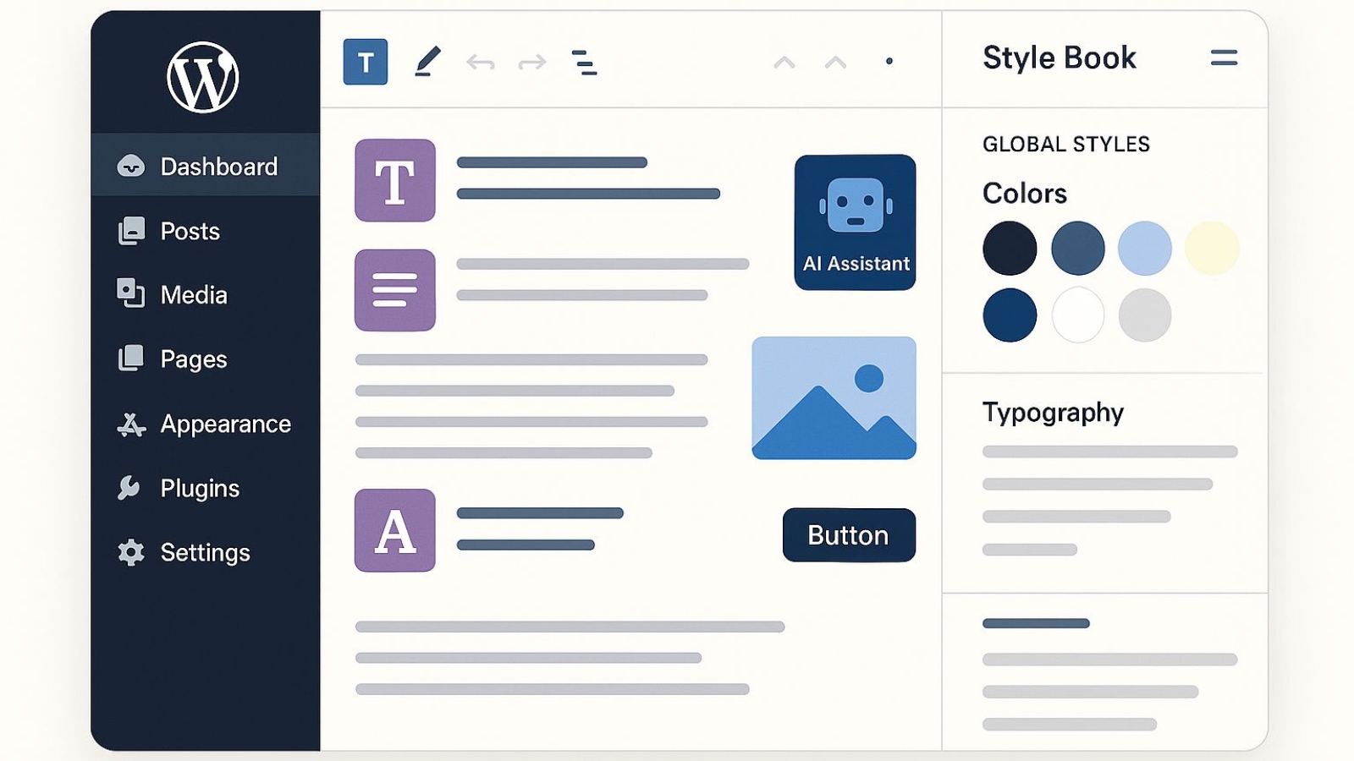
Task: Select the purple heading block icon
Action: (x=394, y=180)
